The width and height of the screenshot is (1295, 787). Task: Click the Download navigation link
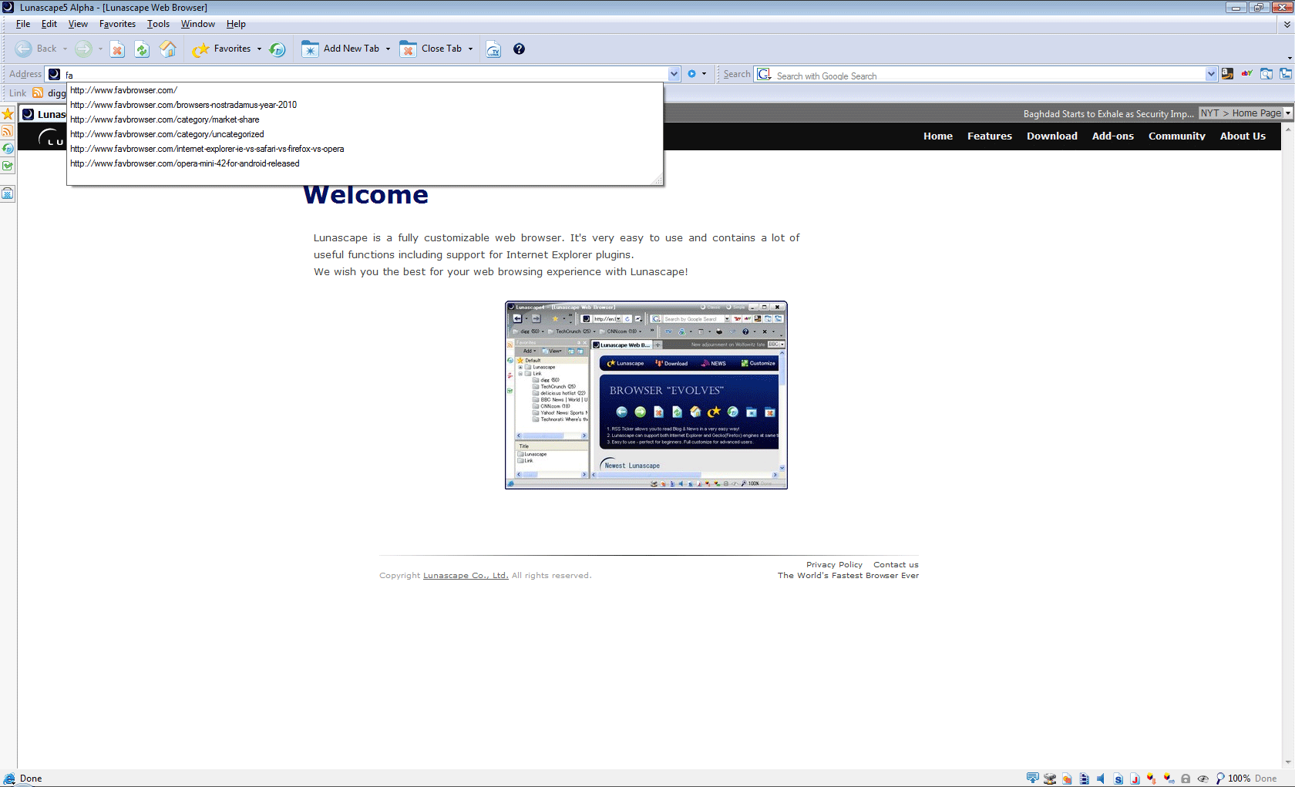(x=1051, y=136)
